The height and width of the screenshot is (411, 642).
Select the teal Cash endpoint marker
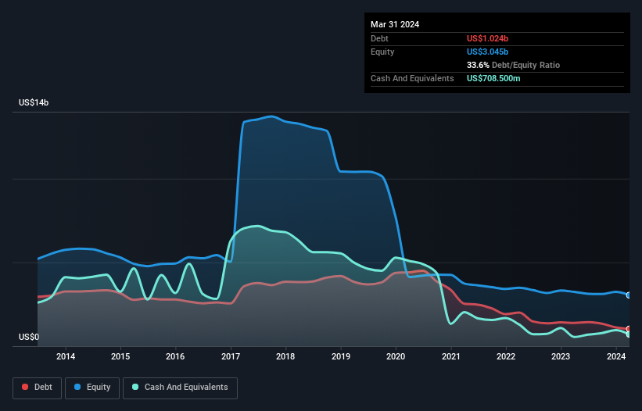click(x=629, y=334)
